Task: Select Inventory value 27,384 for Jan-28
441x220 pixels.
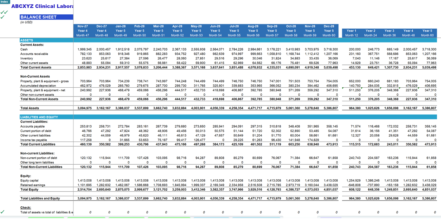Action: pos(124,58)
